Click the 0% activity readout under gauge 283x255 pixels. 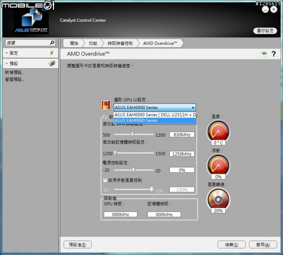tap(218, 177)
